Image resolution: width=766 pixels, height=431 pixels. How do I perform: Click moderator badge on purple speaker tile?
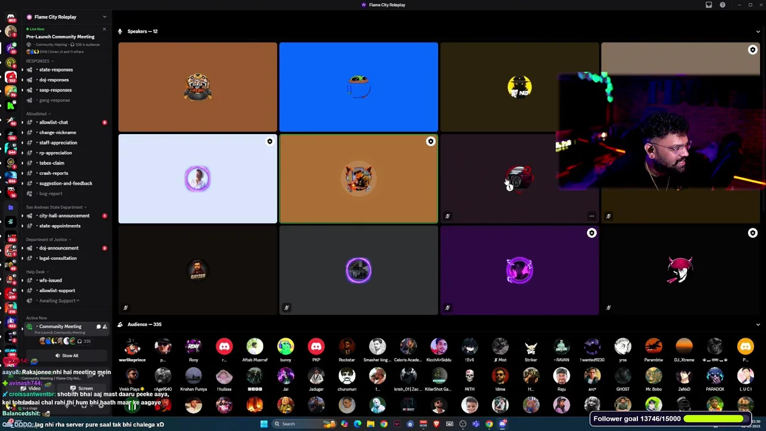coord(591,233)
